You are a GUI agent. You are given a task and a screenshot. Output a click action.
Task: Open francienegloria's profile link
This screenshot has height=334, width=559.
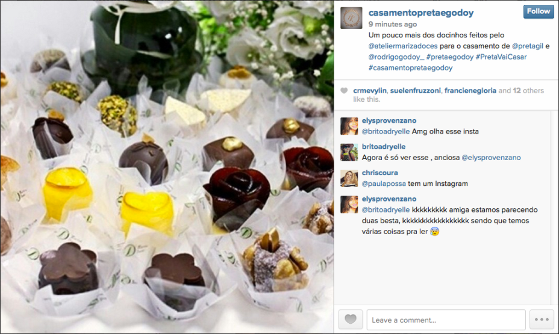(470, 90)
